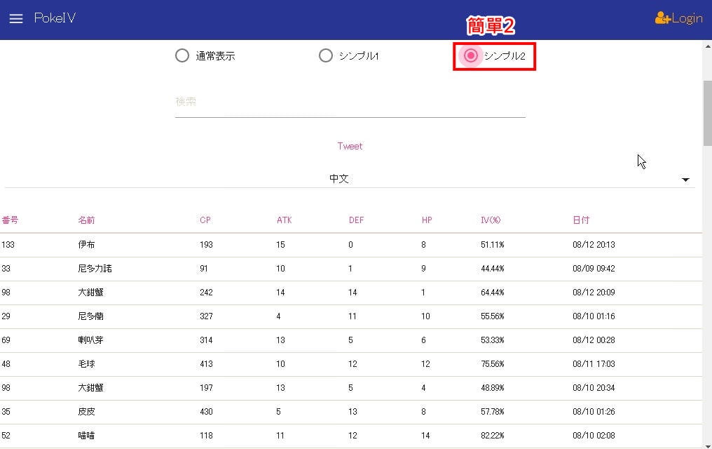Sort table by 番号 column header

coord(10,220)
